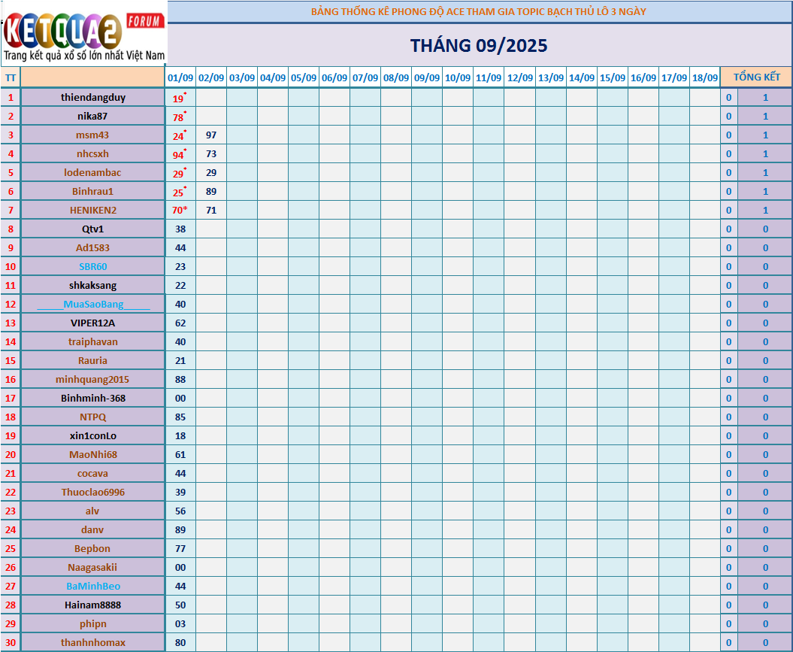
Task: Select username nhcsxh
Action: click(92, 153)
